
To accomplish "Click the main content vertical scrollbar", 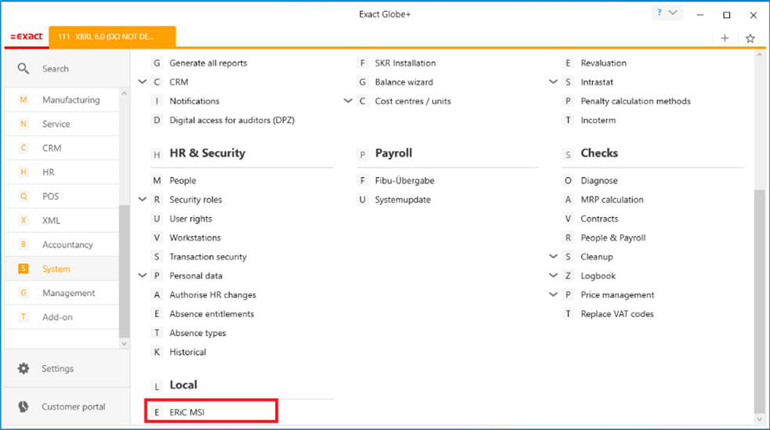I will (757, 298).
